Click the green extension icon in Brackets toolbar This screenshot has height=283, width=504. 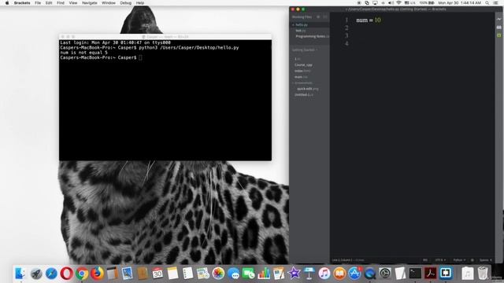tap(498, 35)
